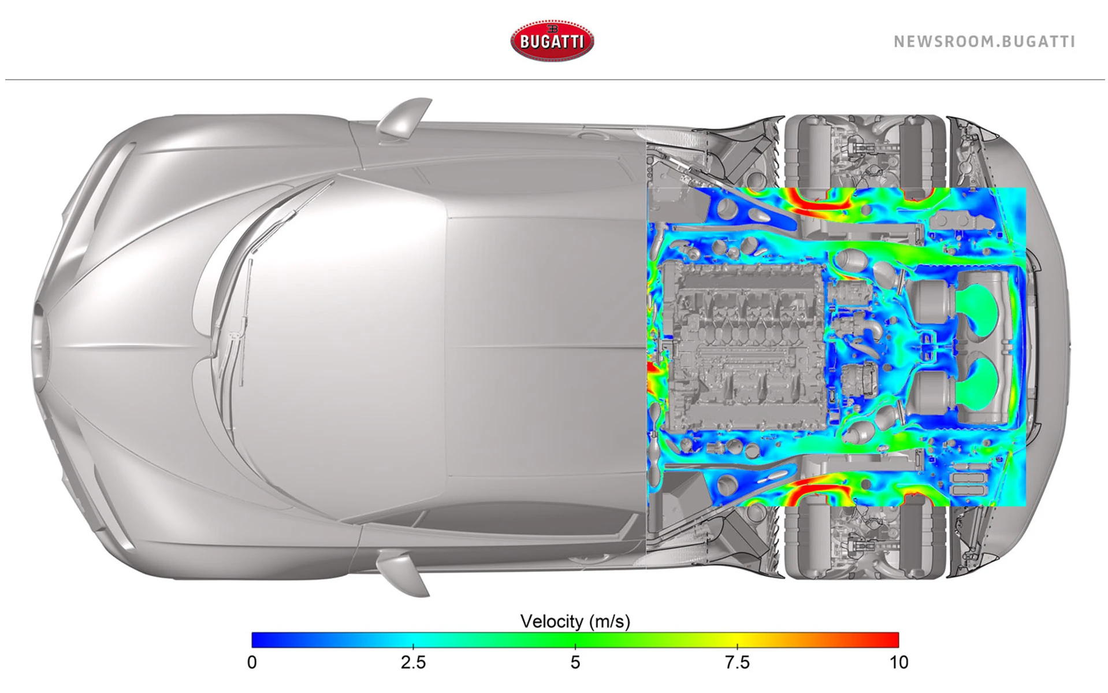Click the 10 label at the scale end

(x=898, y=662)
